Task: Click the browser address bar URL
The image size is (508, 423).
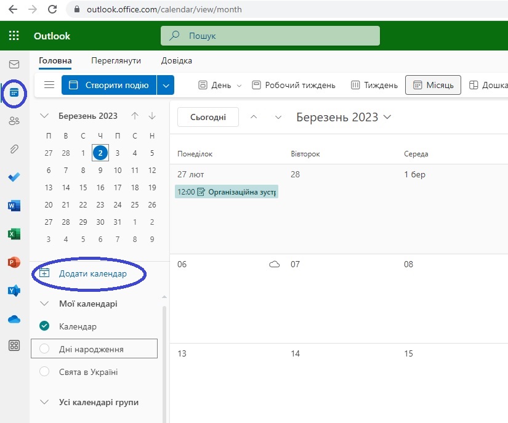Action: coord(164,9)
